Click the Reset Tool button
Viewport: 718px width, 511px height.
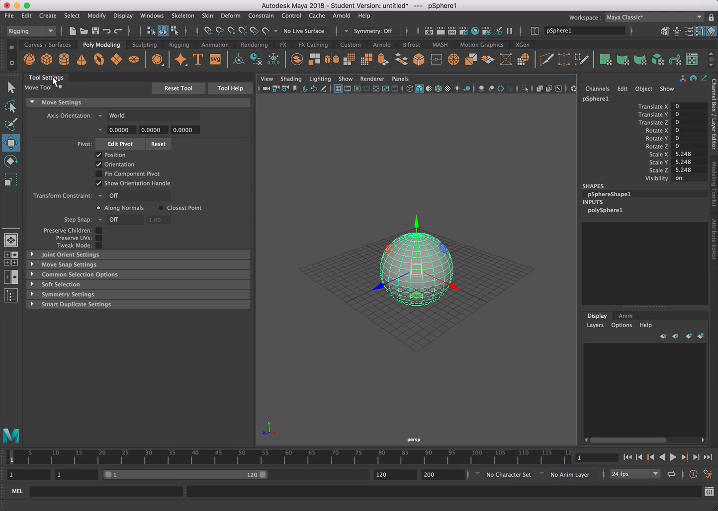178,88
